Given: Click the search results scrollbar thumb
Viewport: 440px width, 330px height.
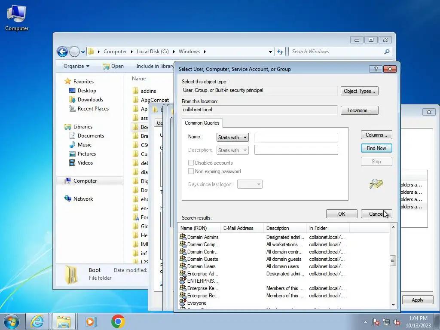Looking at the screenshot, I should click(x=393, y=260).
